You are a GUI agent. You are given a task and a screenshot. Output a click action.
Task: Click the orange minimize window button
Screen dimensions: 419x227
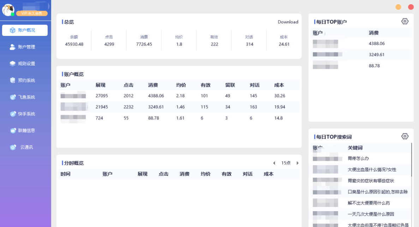398,7
